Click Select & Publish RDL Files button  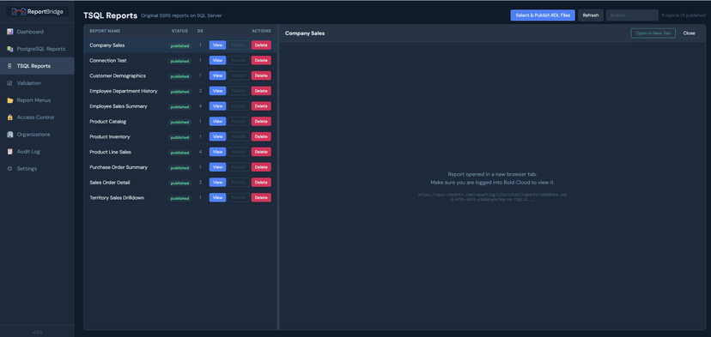(x=543, y=15)
